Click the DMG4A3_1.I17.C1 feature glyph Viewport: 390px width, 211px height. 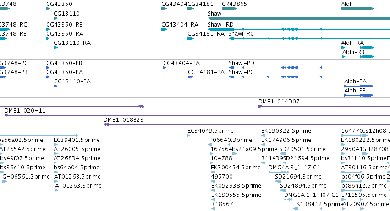point(279,172)
